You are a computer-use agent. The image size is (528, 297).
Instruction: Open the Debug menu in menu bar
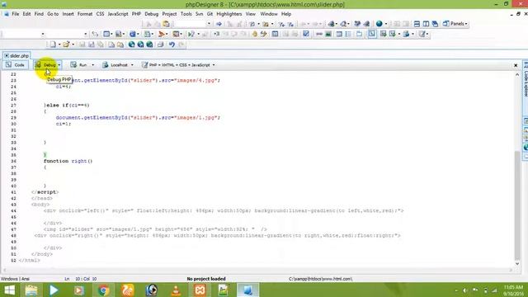[151, 14]
